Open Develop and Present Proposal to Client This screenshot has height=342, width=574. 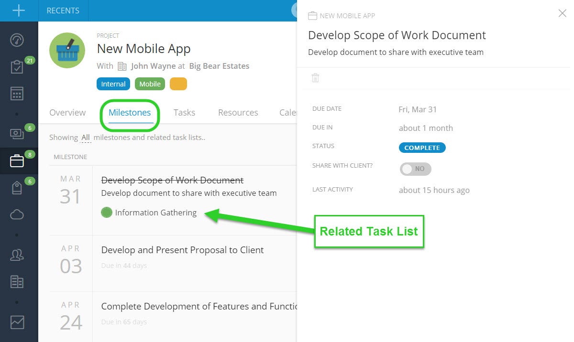[x=183, y=250]
